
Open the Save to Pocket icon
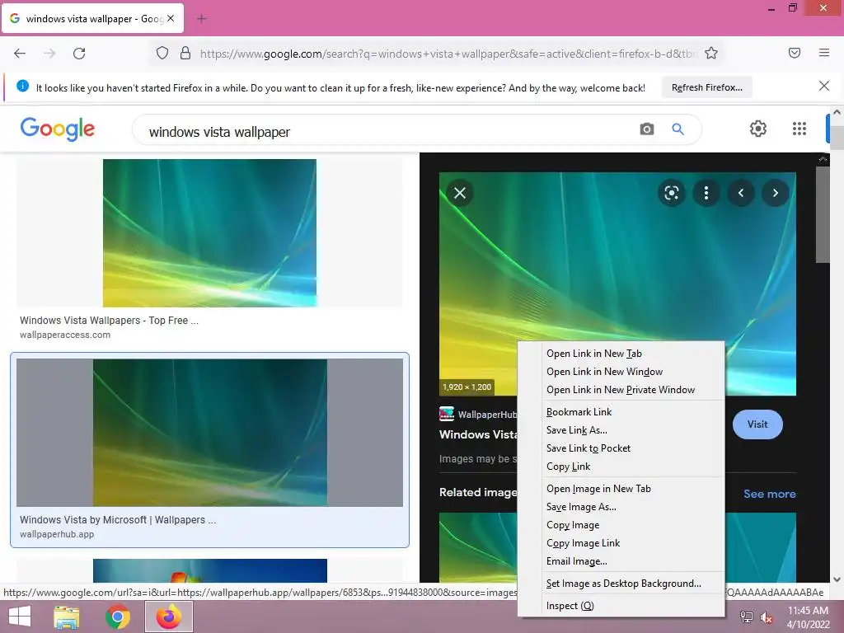(x=795, y=53)
